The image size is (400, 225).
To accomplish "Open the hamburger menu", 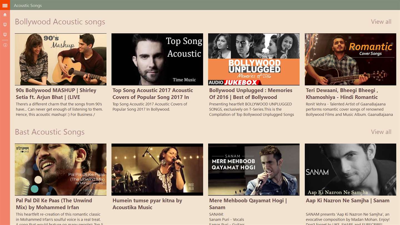I will [x=5, y=5].
